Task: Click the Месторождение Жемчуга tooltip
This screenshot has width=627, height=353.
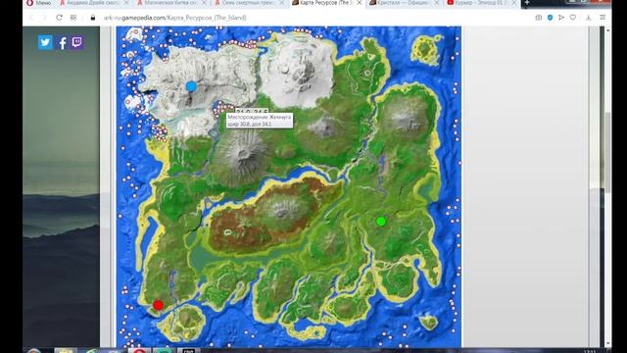Action: point(260,121)
